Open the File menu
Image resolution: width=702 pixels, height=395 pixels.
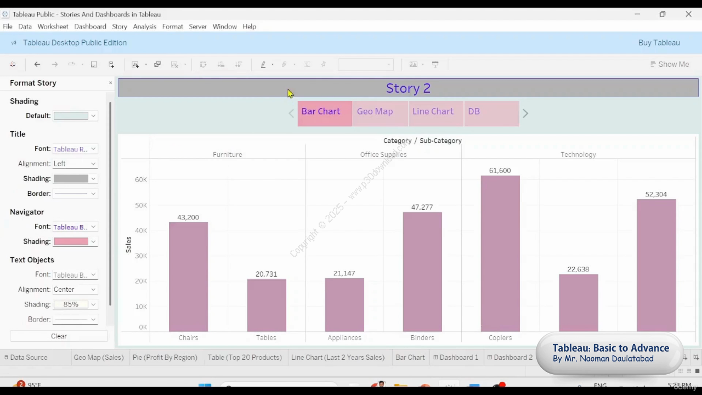(8, 26)
